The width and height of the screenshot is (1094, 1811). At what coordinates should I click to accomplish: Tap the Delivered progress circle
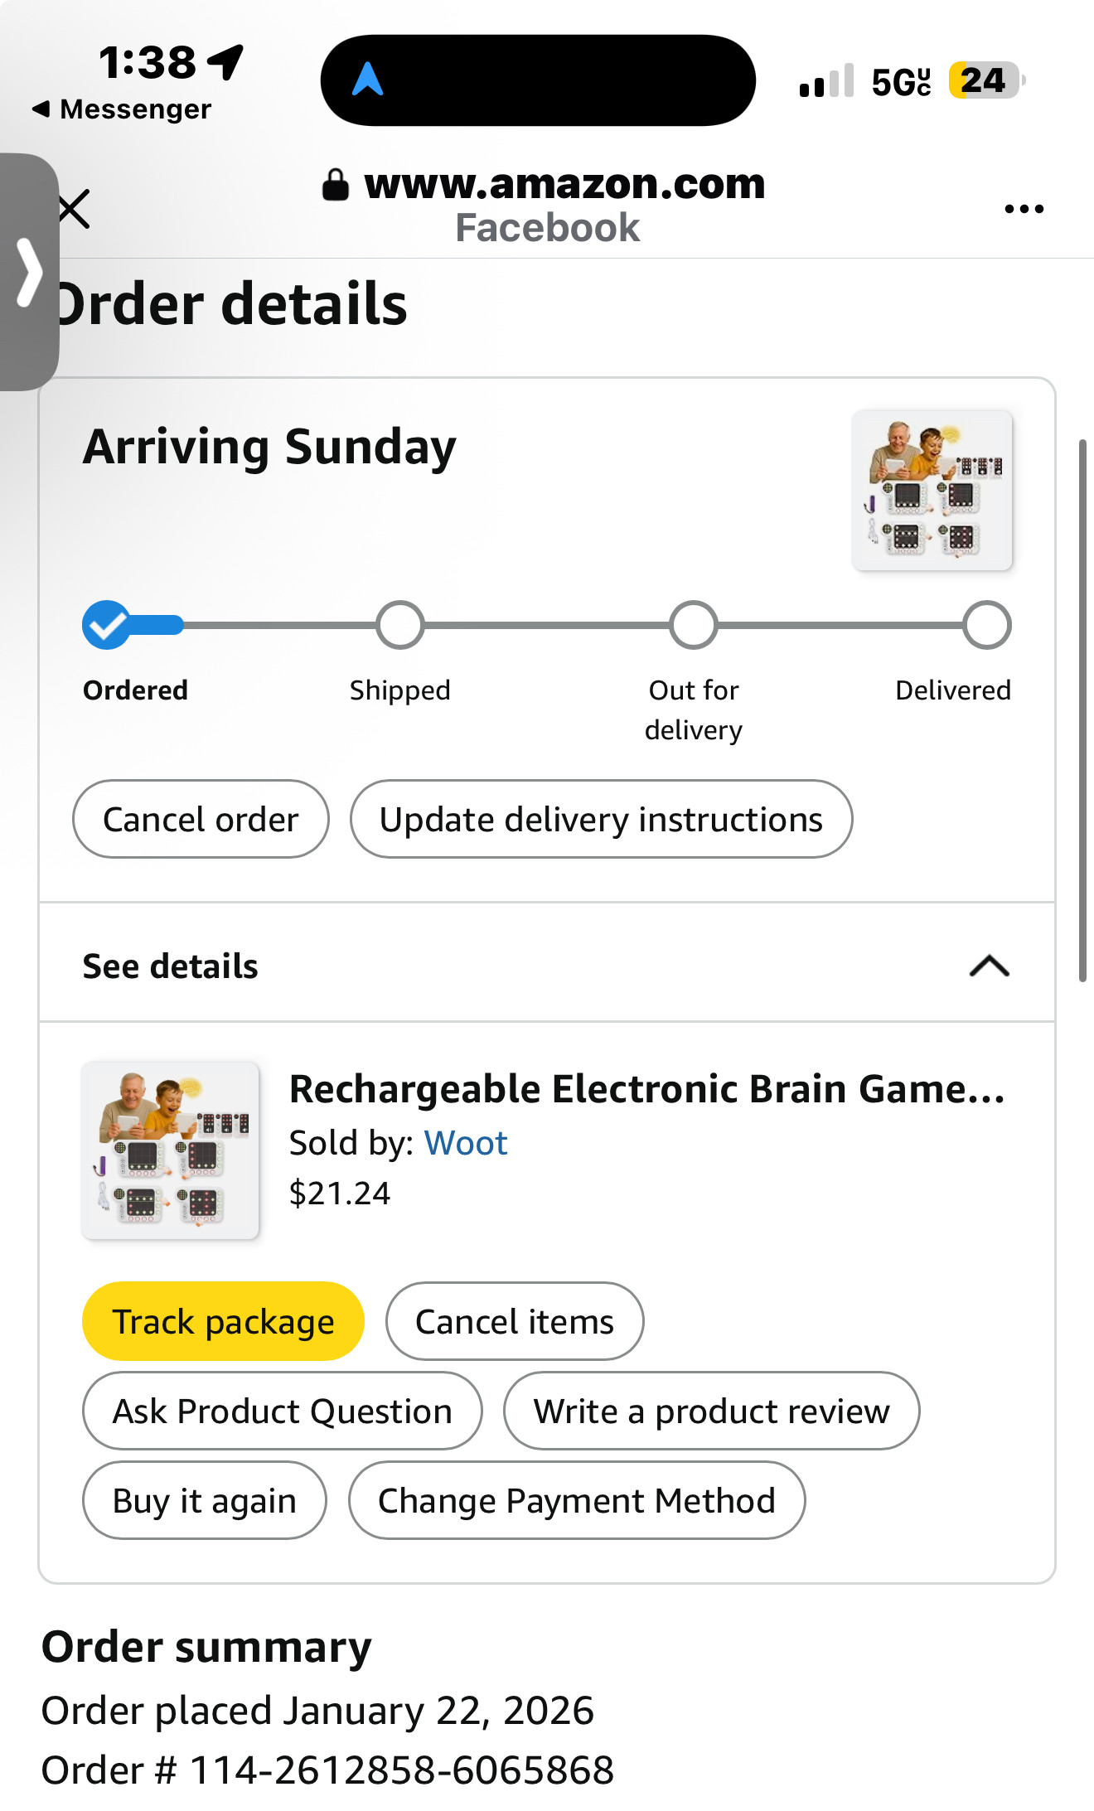pyautogui.click(x=986, y=625)
